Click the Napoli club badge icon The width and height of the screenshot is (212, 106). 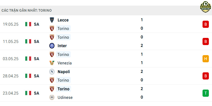(52, 72)
